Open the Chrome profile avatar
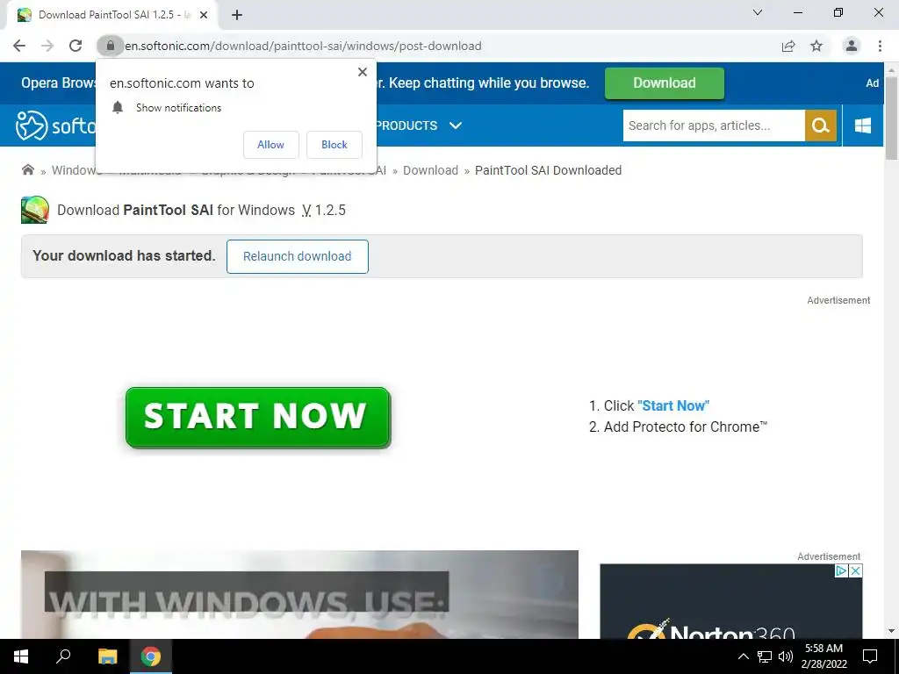The image size is (899, 674). [852, 46]
